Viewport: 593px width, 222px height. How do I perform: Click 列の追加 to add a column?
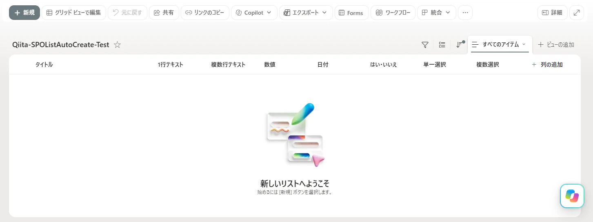pyautogui.click(x=547, y=65)
